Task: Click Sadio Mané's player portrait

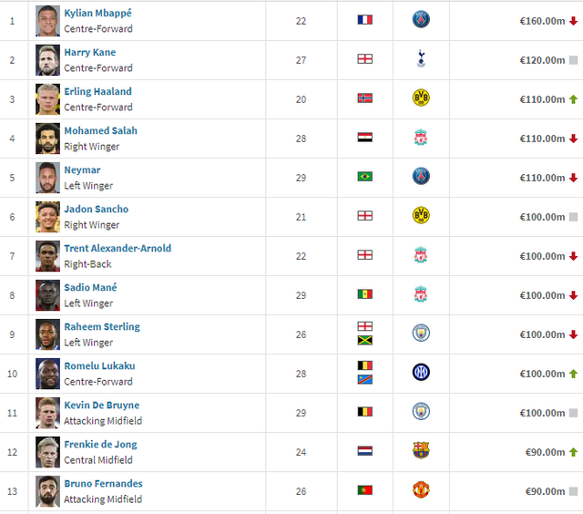Action: click(x=47, y=295)
